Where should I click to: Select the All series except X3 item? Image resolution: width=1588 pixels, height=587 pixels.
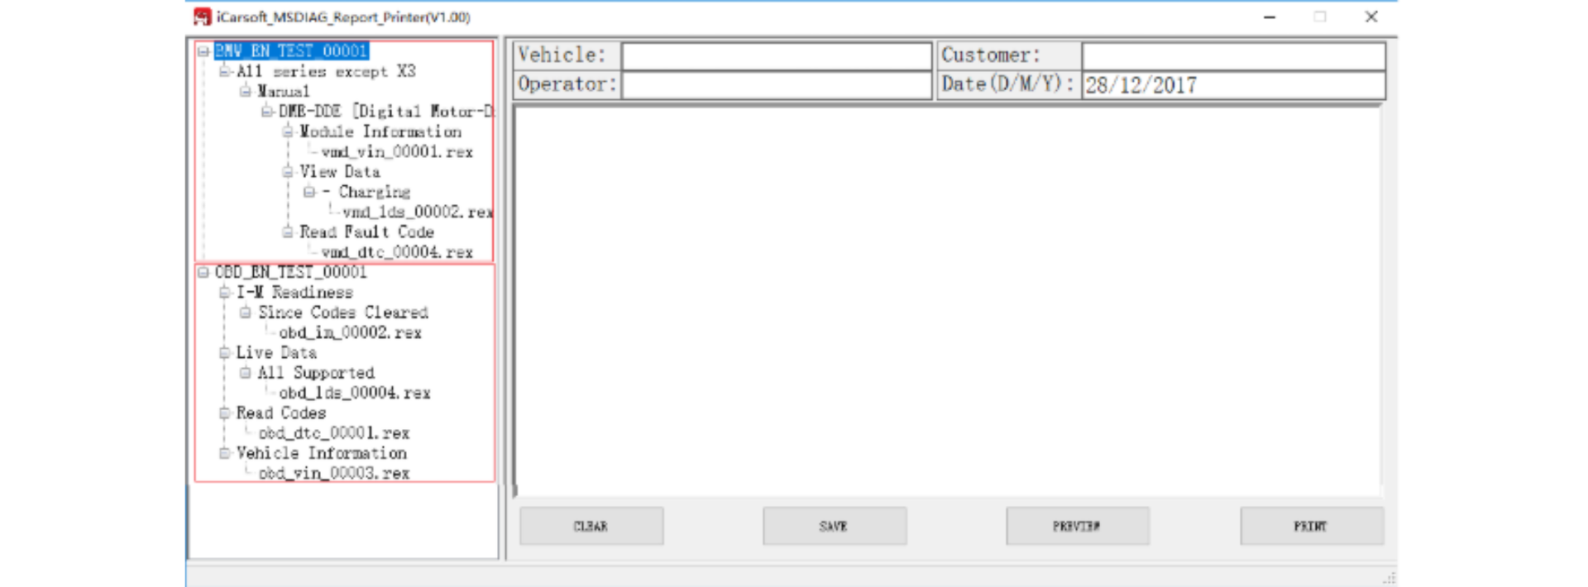pyautogui.click(x=326, y=72)
